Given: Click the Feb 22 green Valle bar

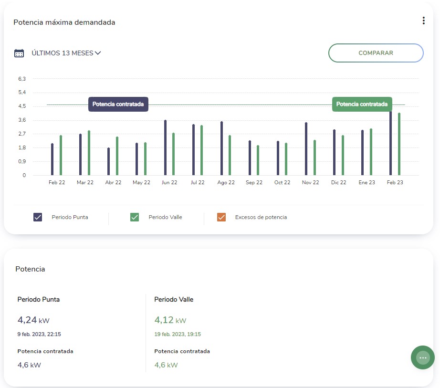Looking at the screenshot, I should (x=61, y=155).
